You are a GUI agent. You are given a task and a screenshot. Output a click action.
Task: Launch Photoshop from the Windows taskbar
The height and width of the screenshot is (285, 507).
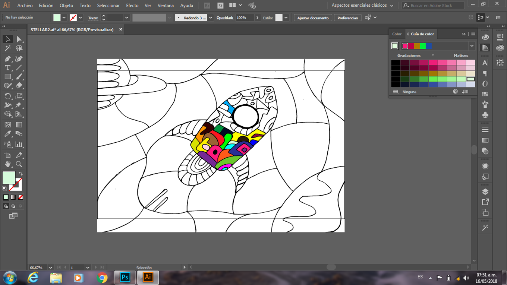(x=125, y=278)
